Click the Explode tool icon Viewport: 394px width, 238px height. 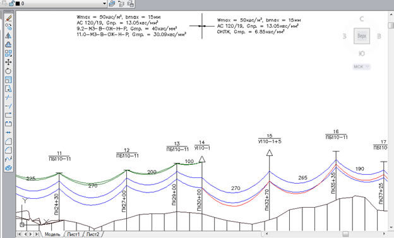pyautogui.click(x=8, y=168)
